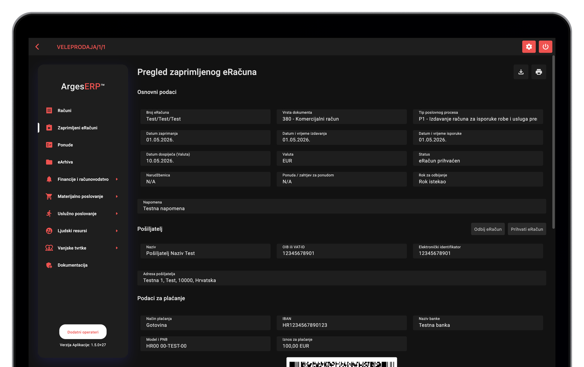The width and height of the screenshot is (584, 367).
Task: Download the eRačun with download icon
Action: (x=521, y=72)
